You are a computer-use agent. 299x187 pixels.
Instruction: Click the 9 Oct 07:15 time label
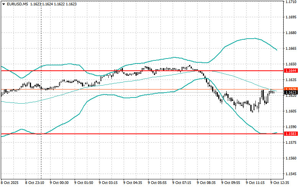[x=181, y=183]
